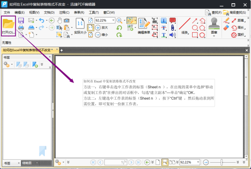Select the eraser tool
This screenshot has width=251, height=169.
tap(226, 28)
